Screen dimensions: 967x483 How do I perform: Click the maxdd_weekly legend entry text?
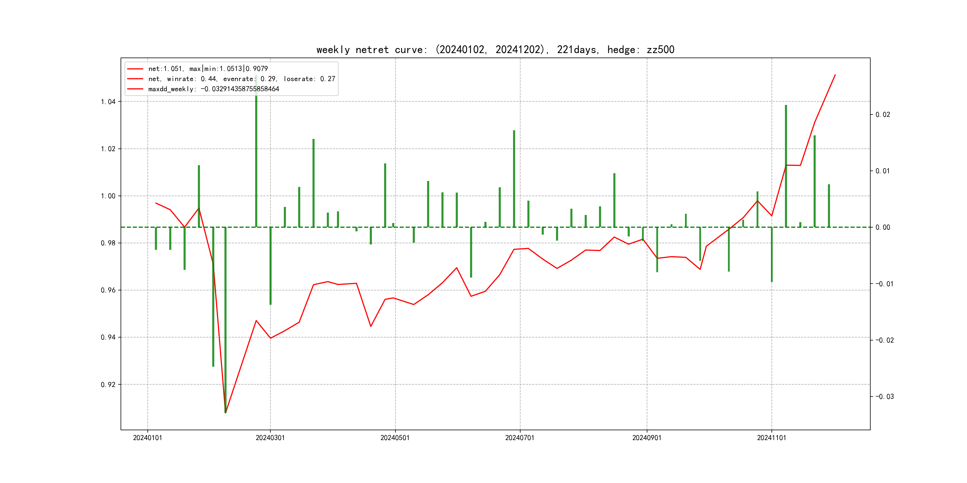[214, 89]
